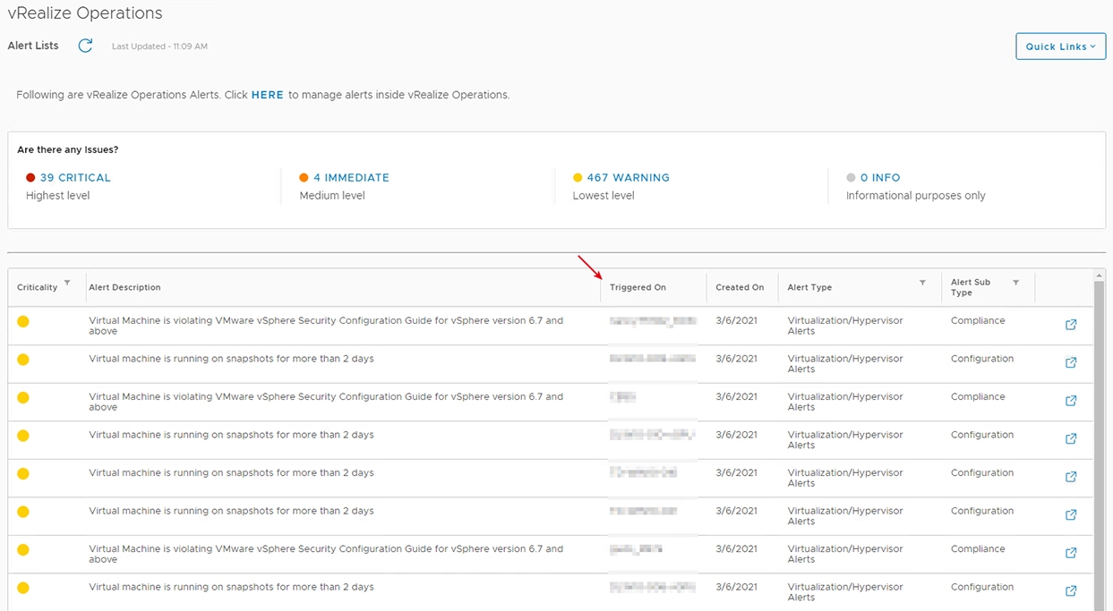Click the vRealize Operations page title

[x=85, y=13]
